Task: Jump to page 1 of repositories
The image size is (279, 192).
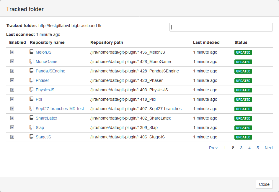Action: (x=225, y=148)
